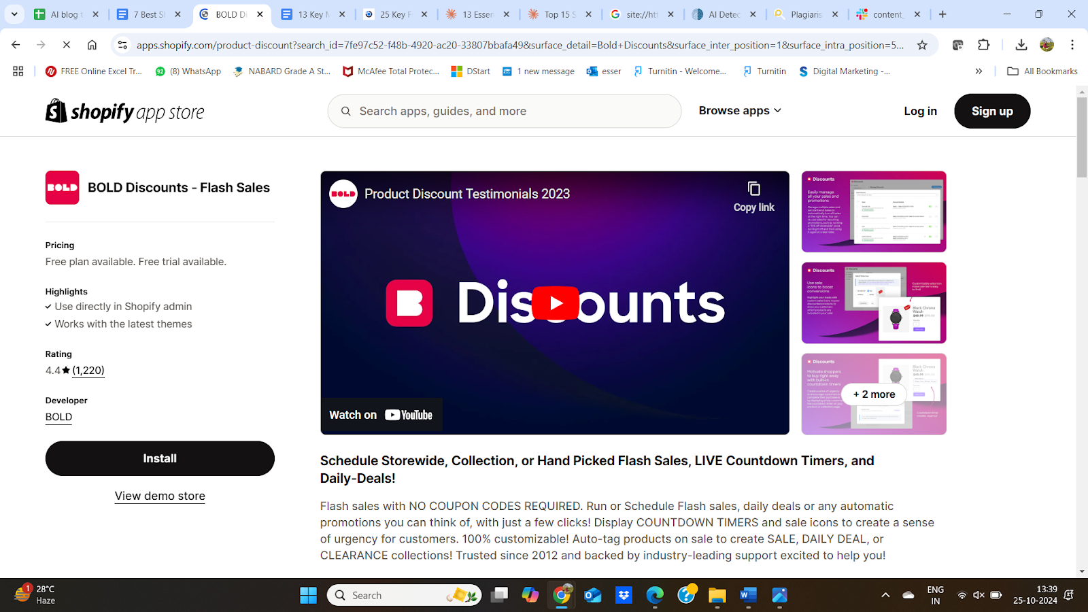The height and width of the screenshot is (612, 1088).
Task: Open the Shopify app store logo
Action: coord(124,111)
